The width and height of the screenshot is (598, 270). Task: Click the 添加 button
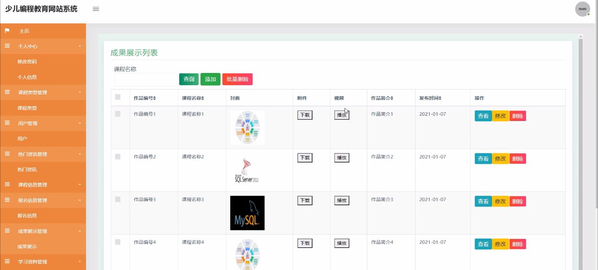[211, 79]
